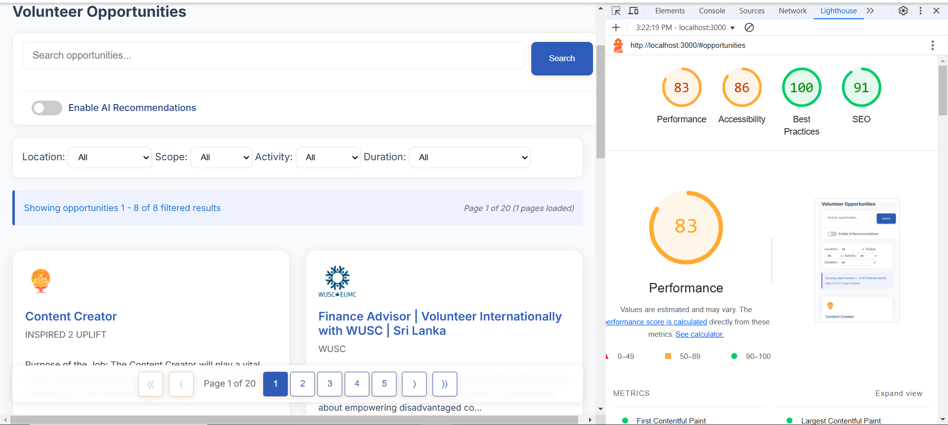Click the large Performance 83 gauge
Screen dimensions: 948x425
pyautogui.click(x=686, y=227)
